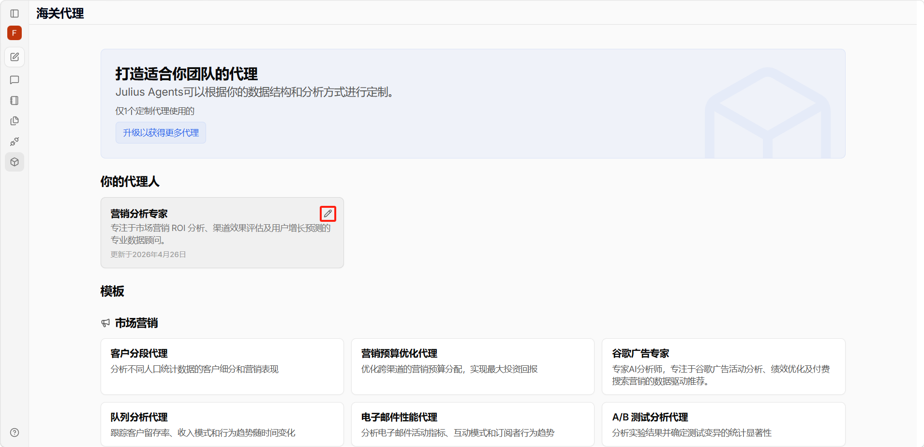Click the 打造适合你团队的代理 banner heading
924x447 pixels.
186,74
